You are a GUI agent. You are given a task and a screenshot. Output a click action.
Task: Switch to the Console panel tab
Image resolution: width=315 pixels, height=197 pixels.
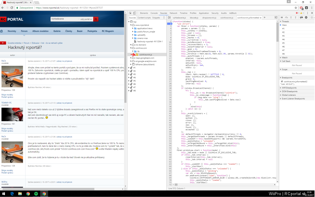tap(154, 13)
